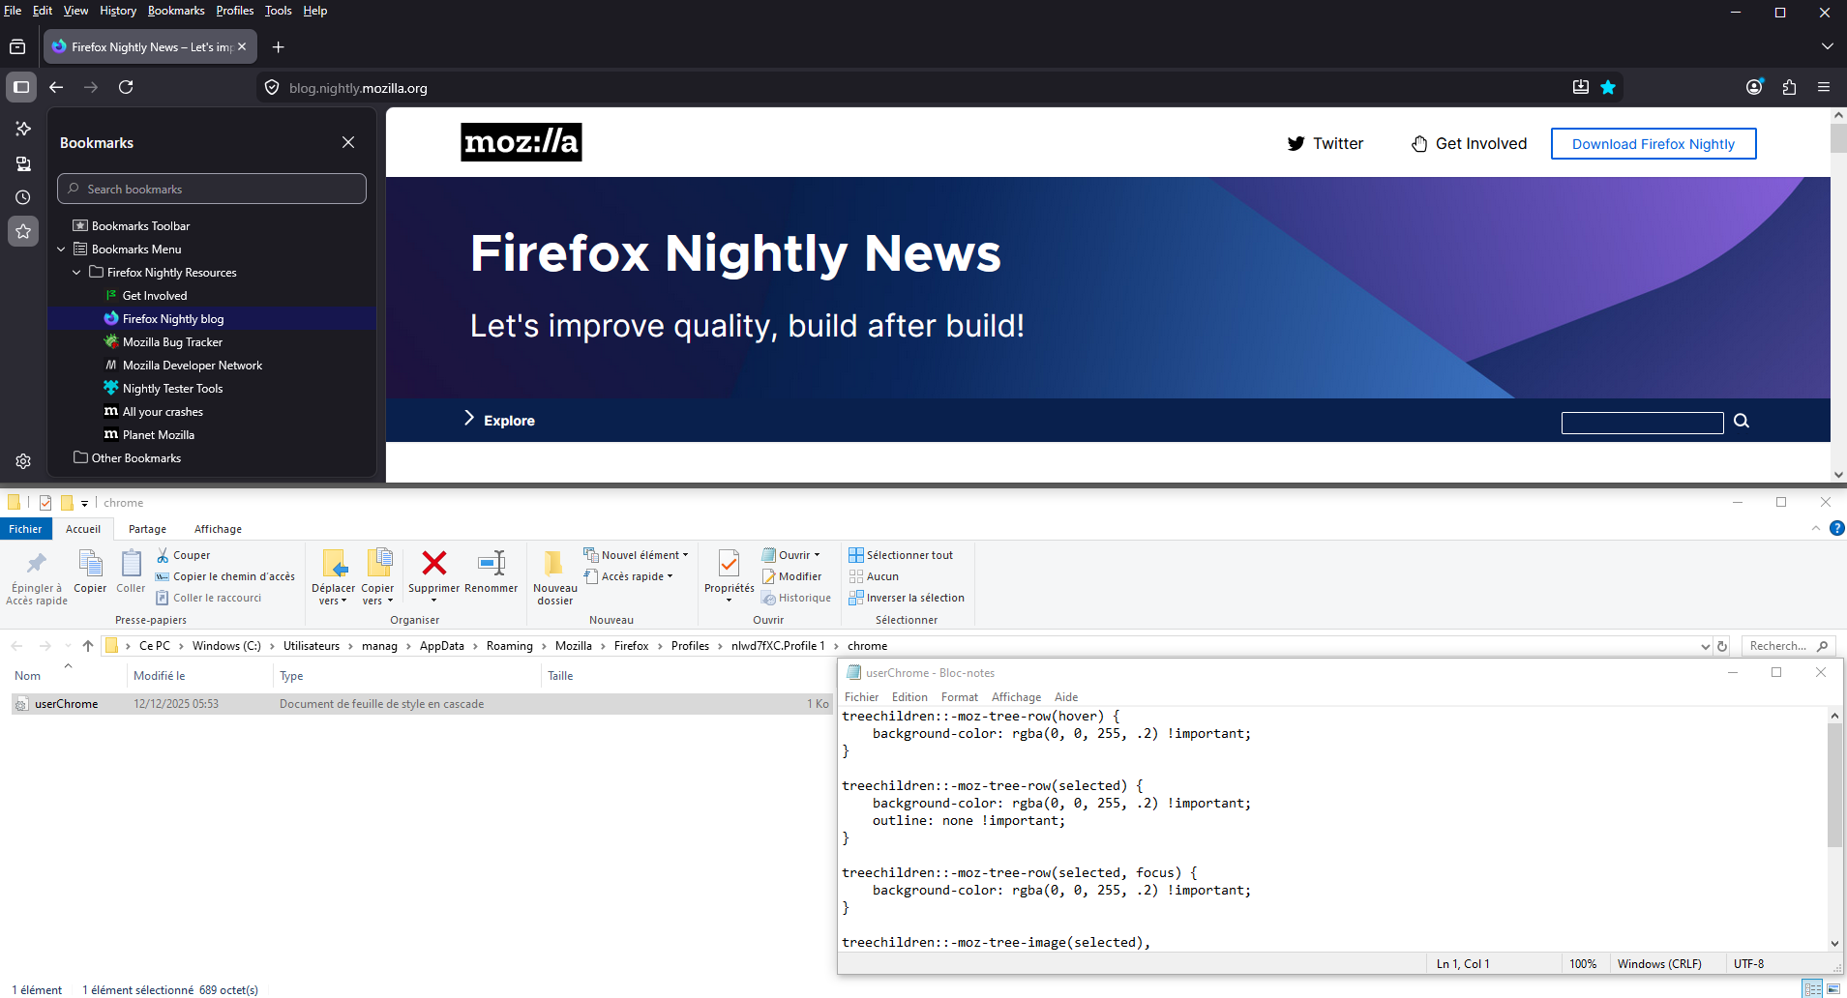This screenshot has height=998, width=1847.
Task: Open the Format menu in Notepad
Action: coord(959,697)
